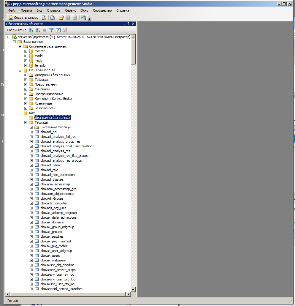295x306 pixels.
Task: Open the Окно menu
Action: (84, 10)
